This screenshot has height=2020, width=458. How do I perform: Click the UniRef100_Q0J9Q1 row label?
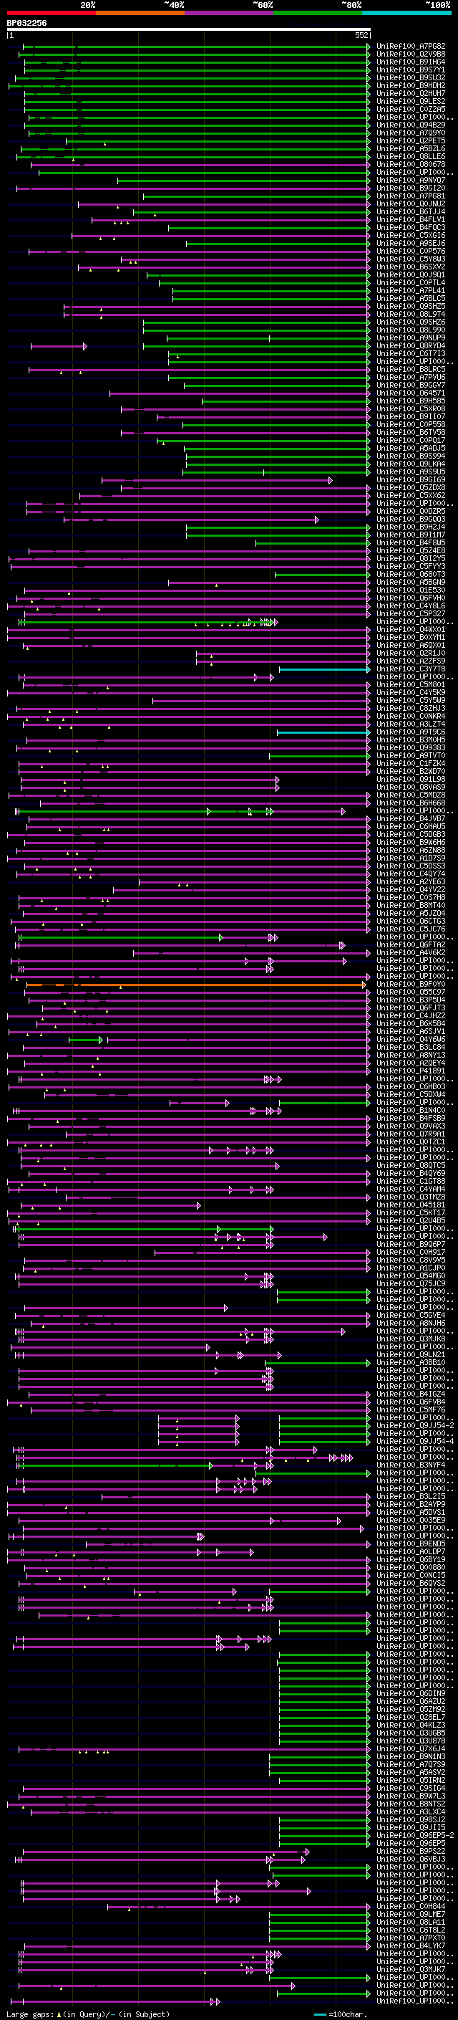(411, 275)
